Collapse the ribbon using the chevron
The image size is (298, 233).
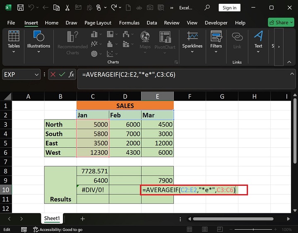tap(289, 62)
